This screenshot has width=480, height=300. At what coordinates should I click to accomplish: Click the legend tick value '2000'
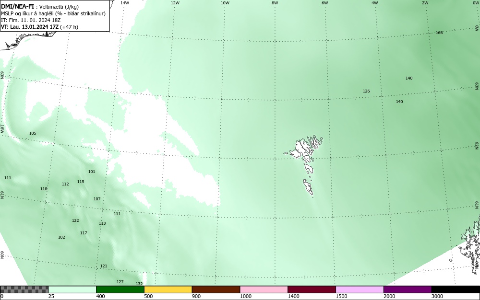pyautogui.click(x=389, y=296)
